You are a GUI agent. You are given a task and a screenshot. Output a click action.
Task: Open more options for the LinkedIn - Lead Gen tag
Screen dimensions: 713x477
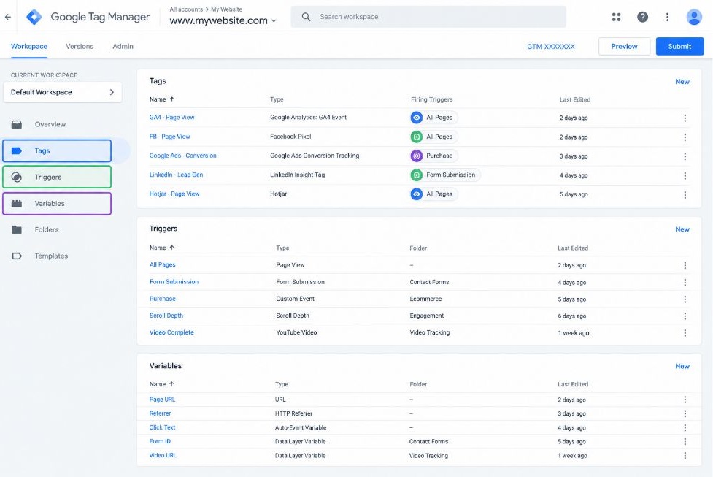685,175
